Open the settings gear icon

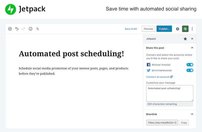[x=177, y=29]
